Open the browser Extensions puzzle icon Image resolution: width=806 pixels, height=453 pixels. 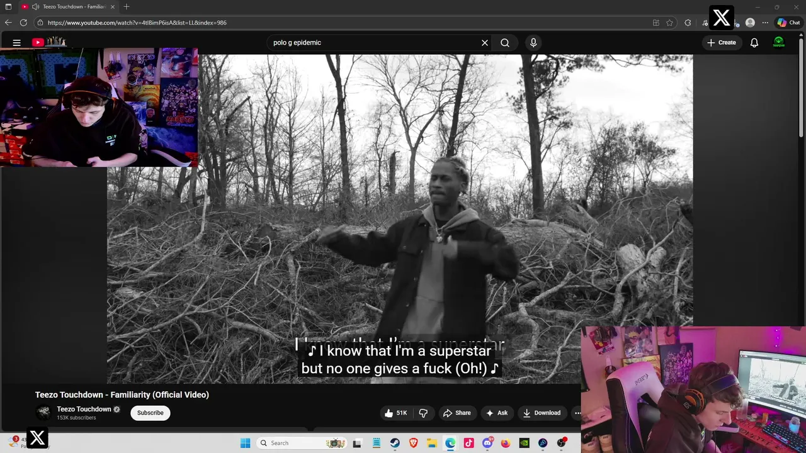point(688,23)
